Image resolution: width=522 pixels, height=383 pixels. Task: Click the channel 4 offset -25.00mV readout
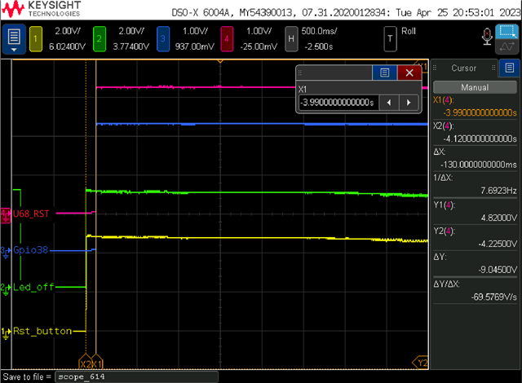coord(259,46)
